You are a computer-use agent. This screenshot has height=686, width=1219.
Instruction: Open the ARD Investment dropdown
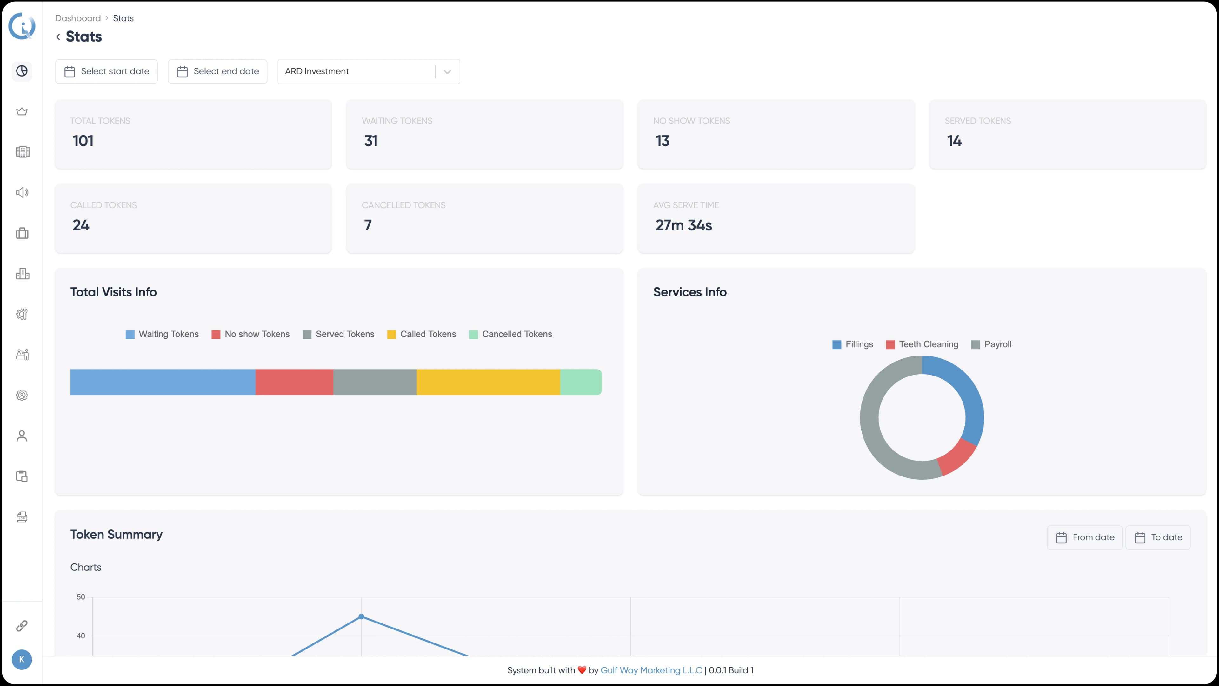click(369, 71)
